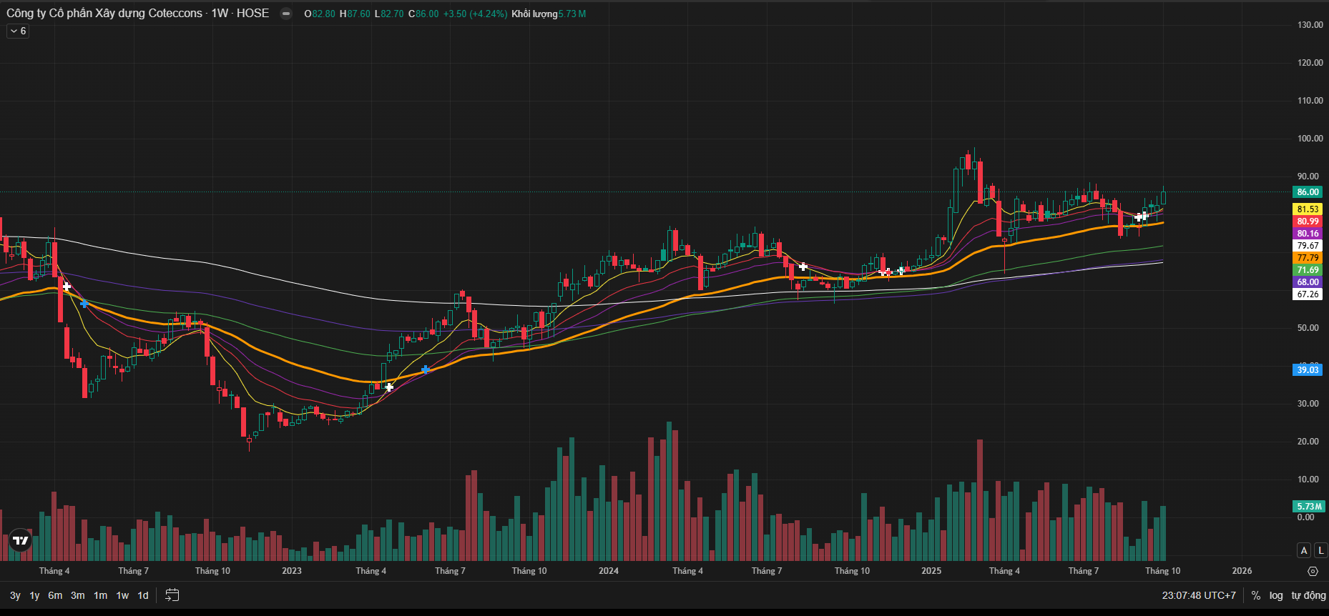Click the open value O82.80
The height and width of the screenshot is (616, 1329).
(x=320, y=14)
